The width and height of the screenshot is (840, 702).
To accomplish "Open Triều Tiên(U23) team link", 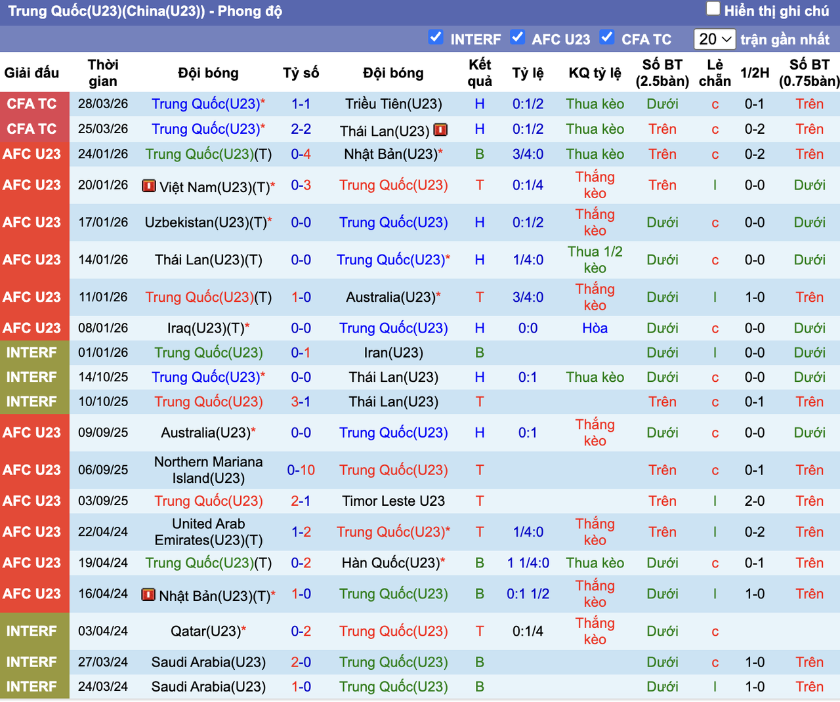I will coord(394,104).
